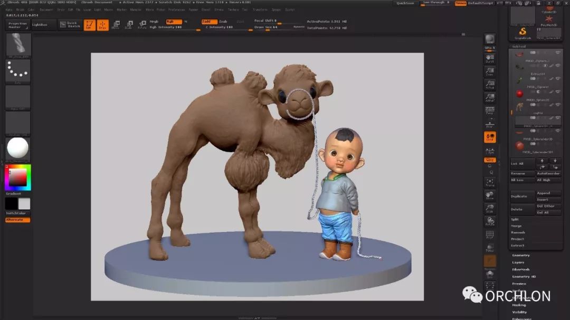570x320 pixels.
Task: Activate the Edit mode button
Action: tap(89, 25)
